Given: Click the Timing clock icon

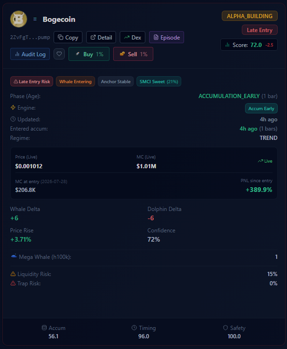Looking at the screenshot, I should click(x=134, y=327).
